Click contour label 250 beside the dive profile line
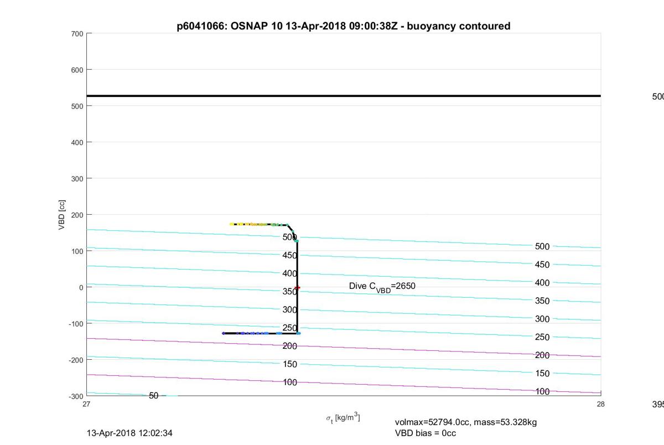 pos(290,328)
